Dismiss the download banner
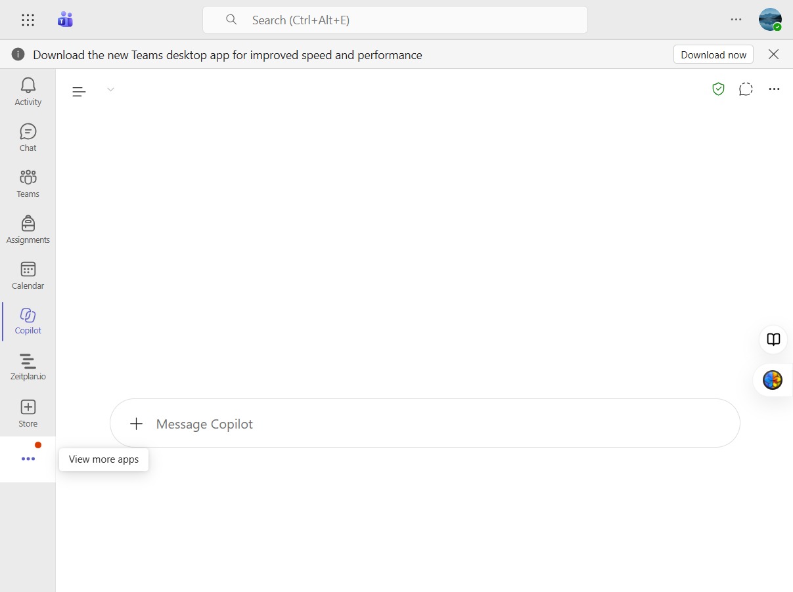Screen dimensions: 793x592 pyautogui.click(x=774, y=54)
